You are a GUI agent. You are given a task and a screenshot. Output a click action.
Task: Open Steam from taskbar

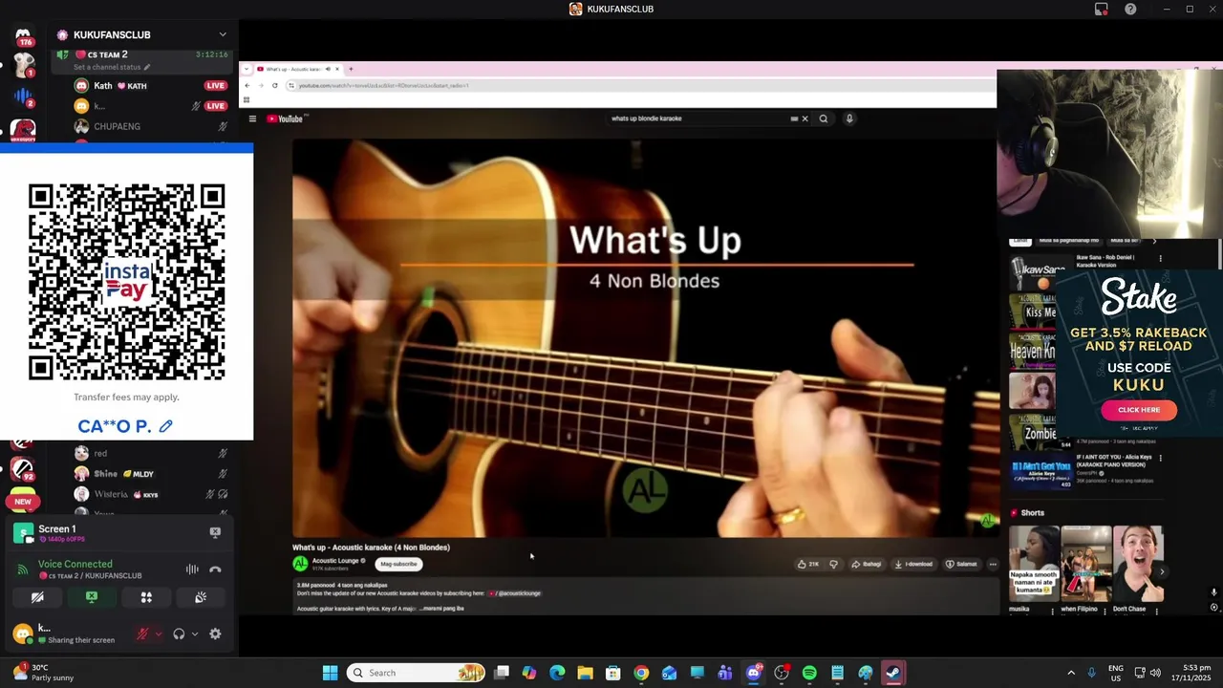[892, 673]
